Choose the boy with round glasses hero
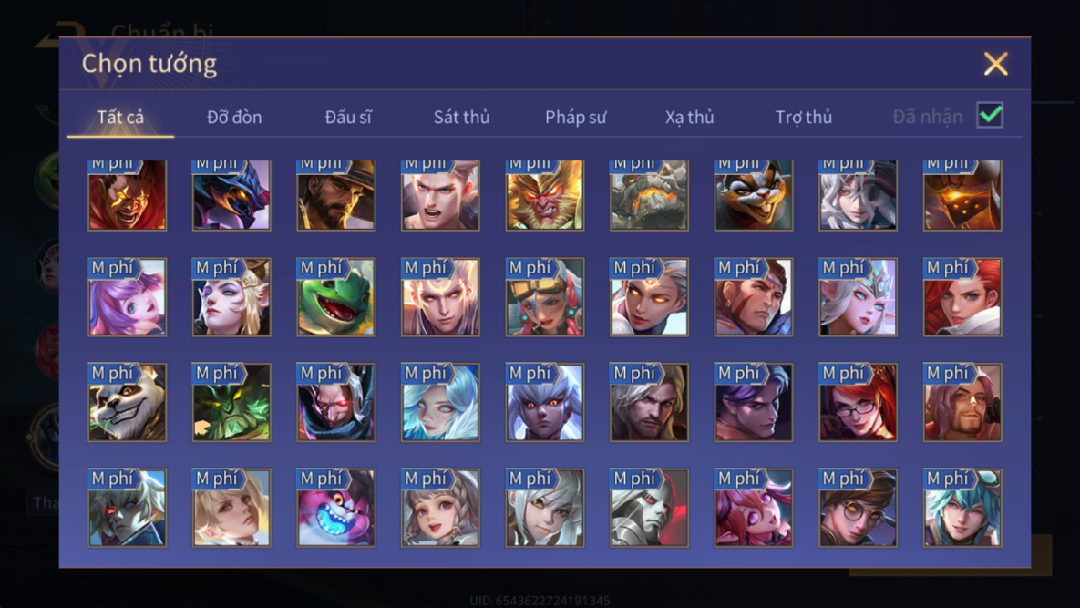 (x=859, y=508)
